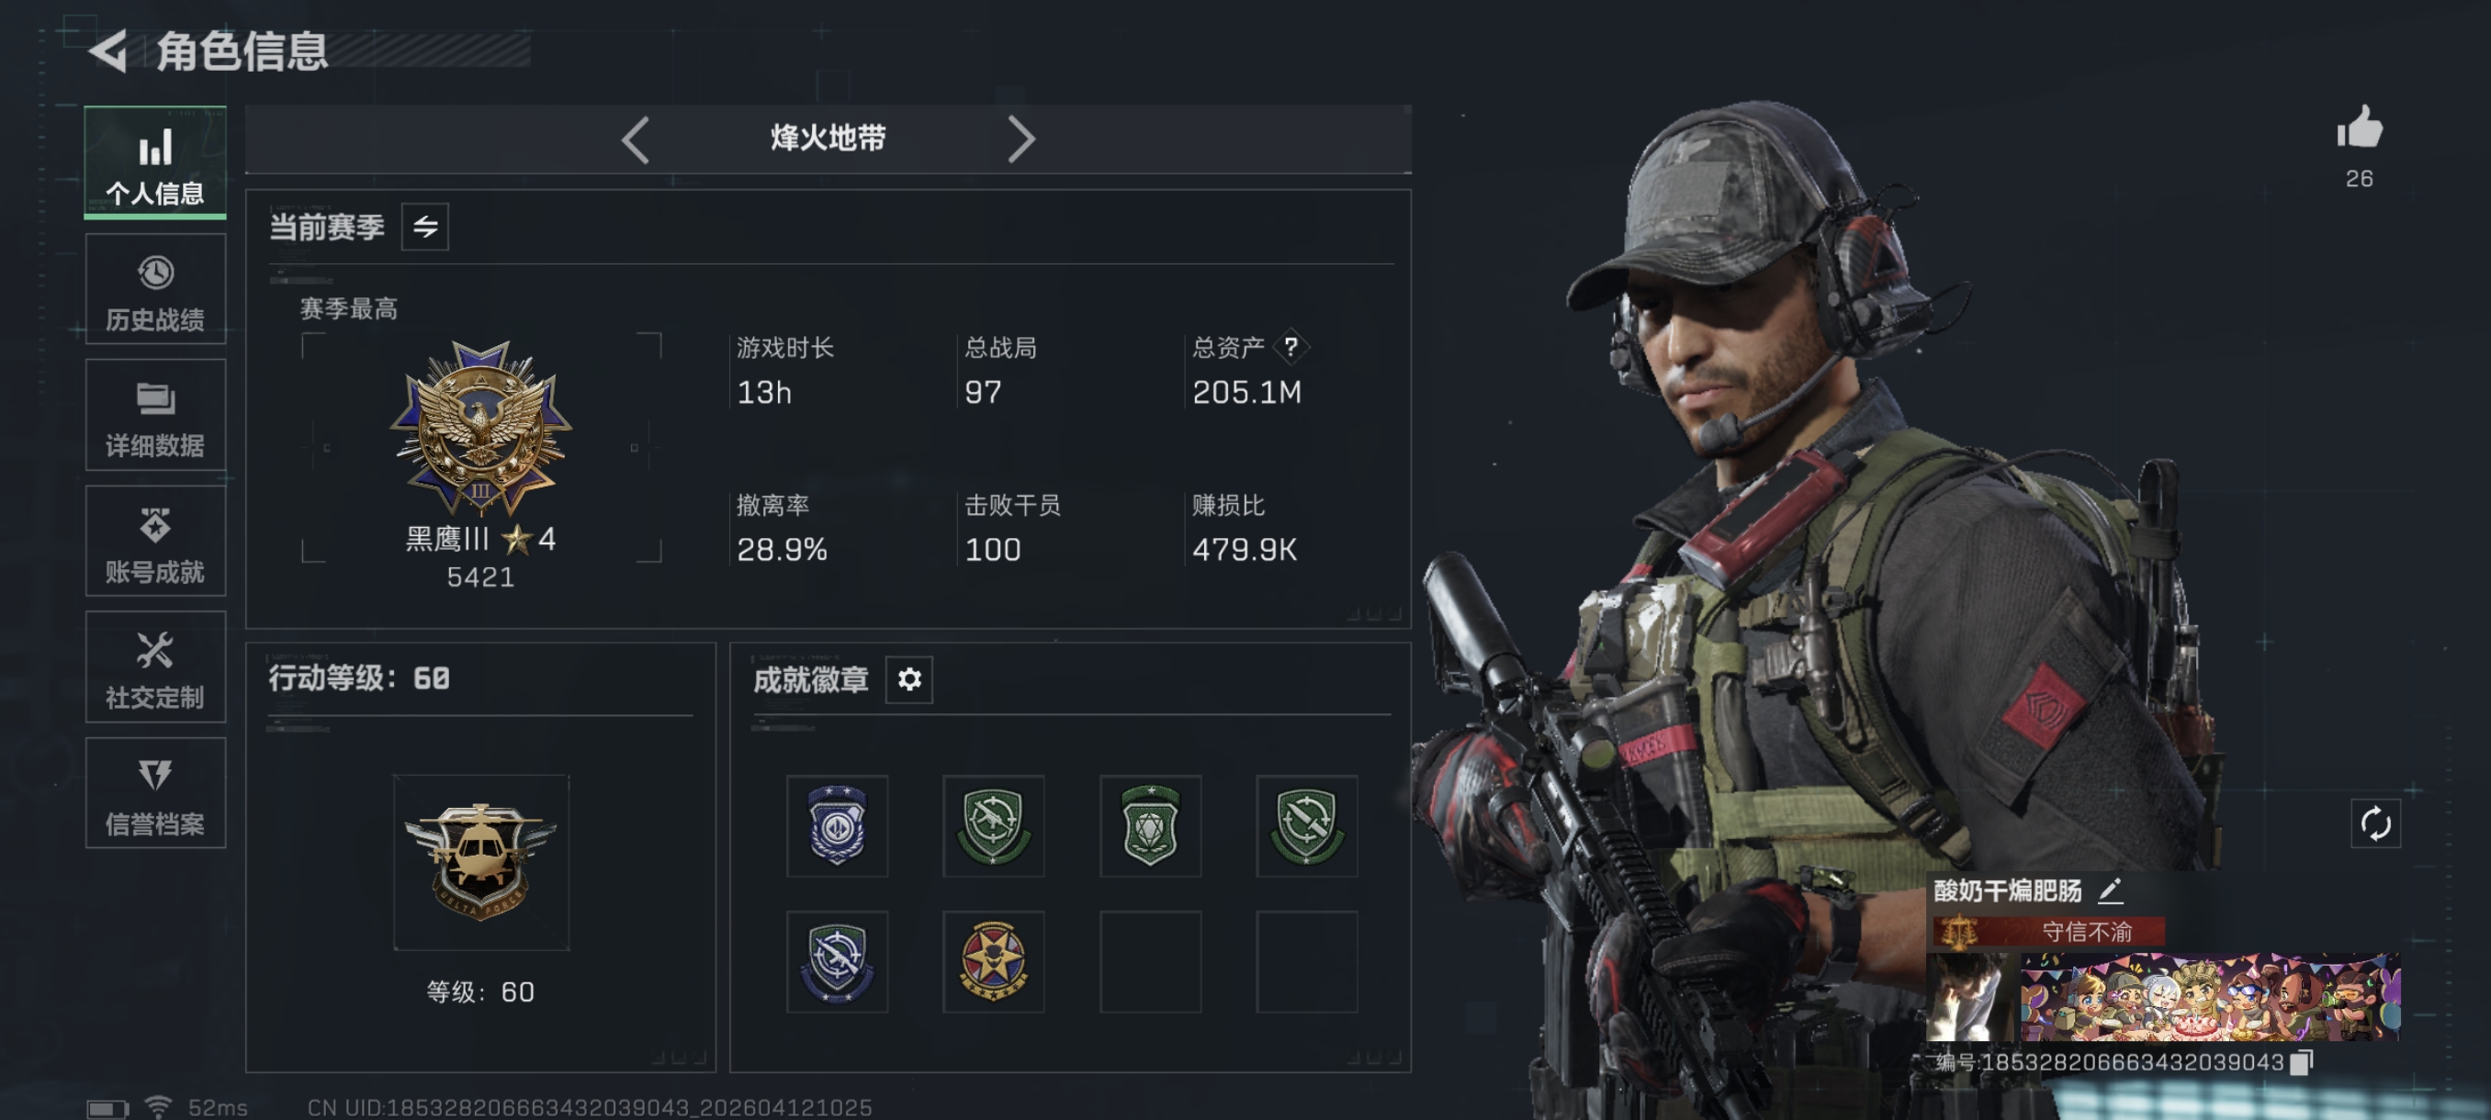Open the 账号成就 section
This screenshot has width=2491, height=1120.
click(154, 541)
